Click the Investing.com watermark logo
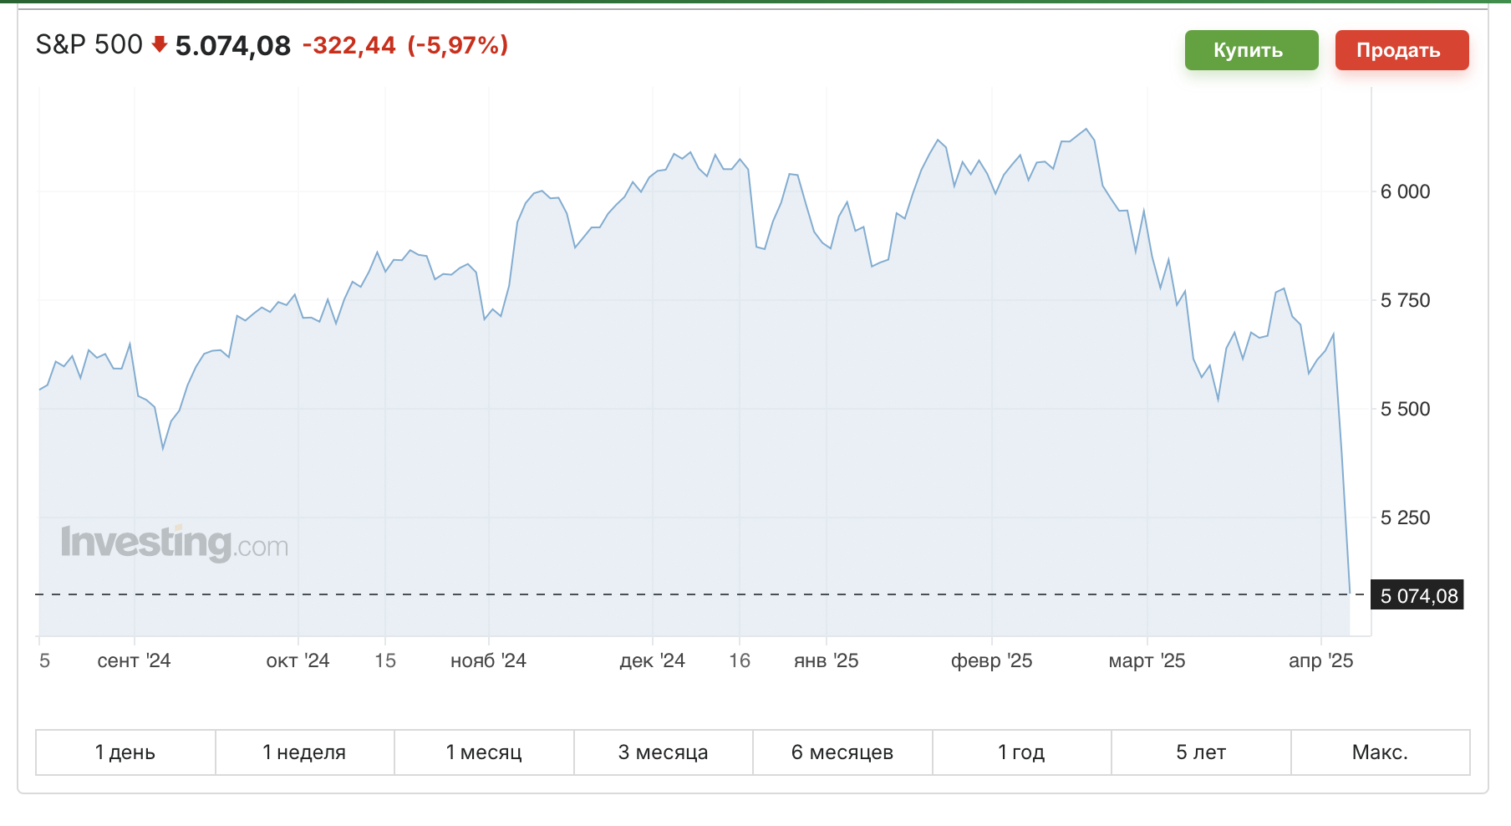 [x=175, y=543]
